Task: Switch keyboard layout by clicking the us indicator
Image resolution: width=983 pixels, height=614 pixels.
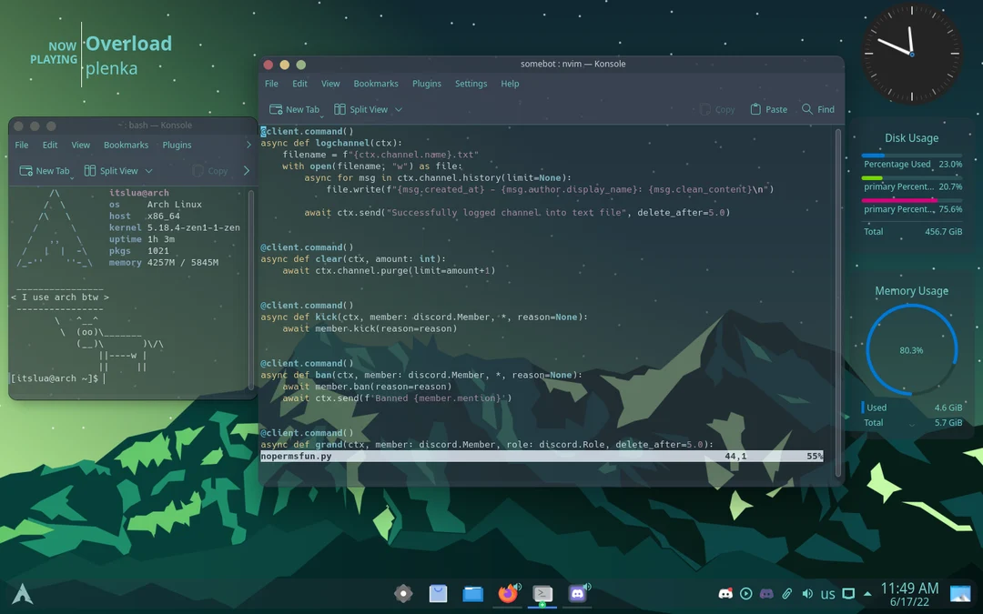Action: coord(828,593)
